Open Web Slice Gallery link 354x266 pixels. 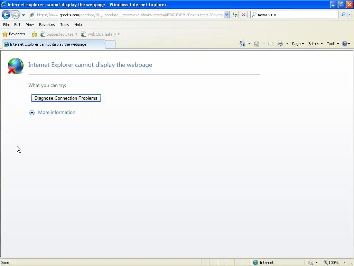(x=99, y=34)
